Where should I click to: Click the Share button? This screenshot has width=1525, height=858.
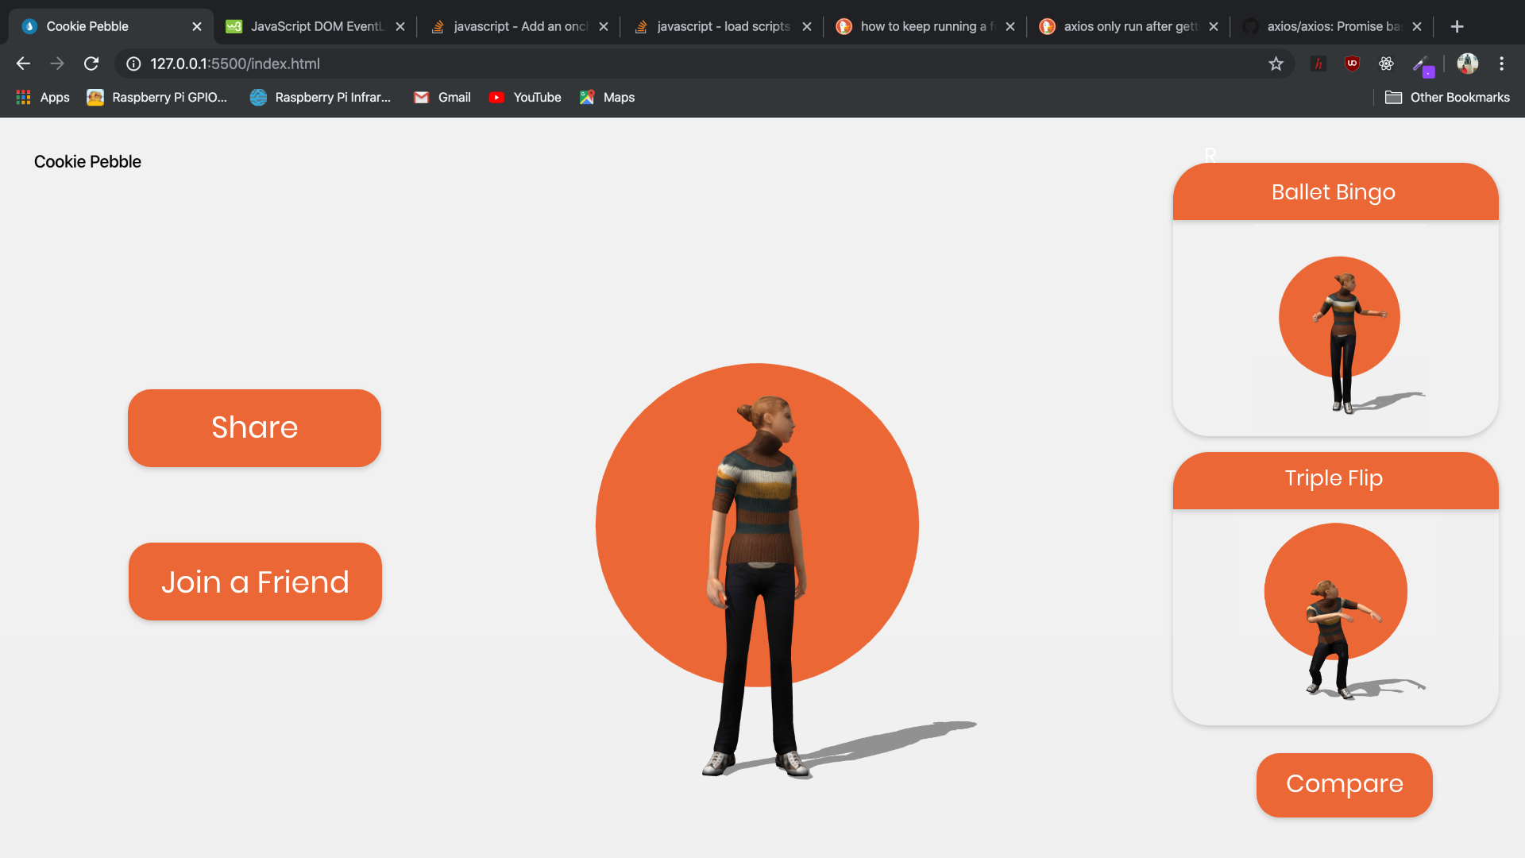point(254,427)
